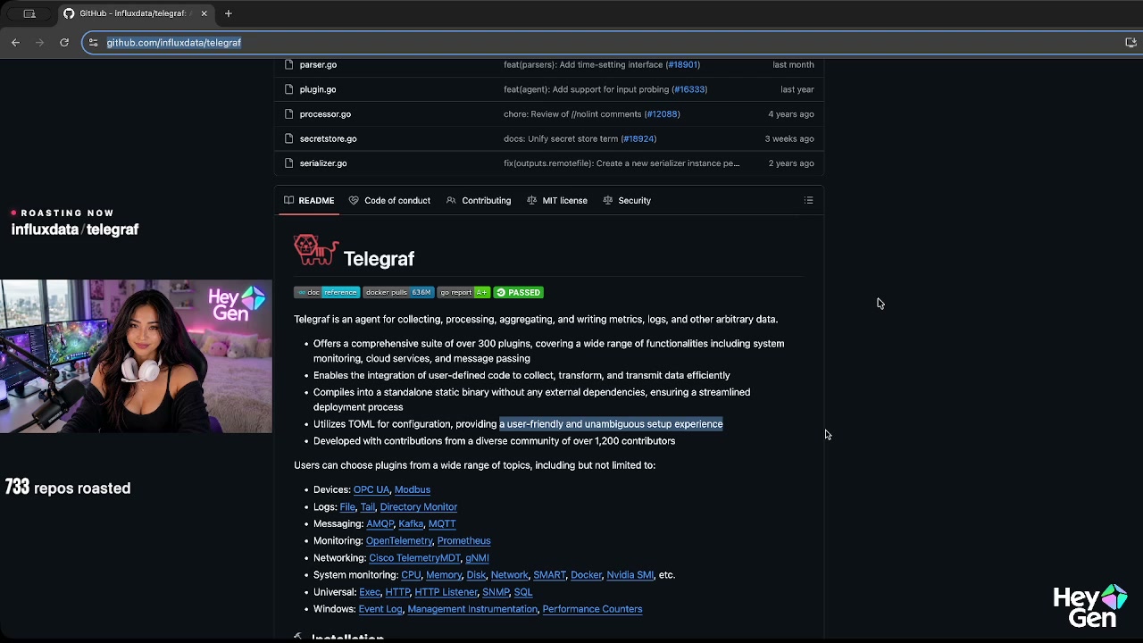Open pull request #18924 link
Image resolution: width=1143 pixels, height=643 pixels.
click(x=638, y=138)
